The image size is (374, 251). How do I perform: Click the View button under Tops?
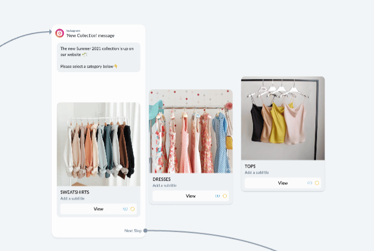pos(283,183)
